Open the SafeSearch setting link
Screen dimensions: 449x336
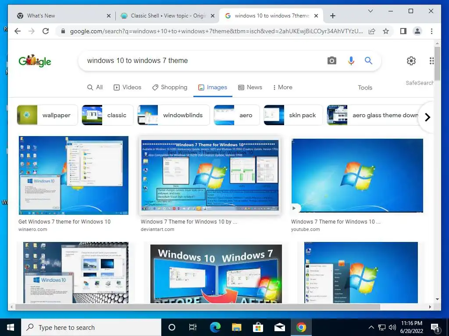coord(420,83)
